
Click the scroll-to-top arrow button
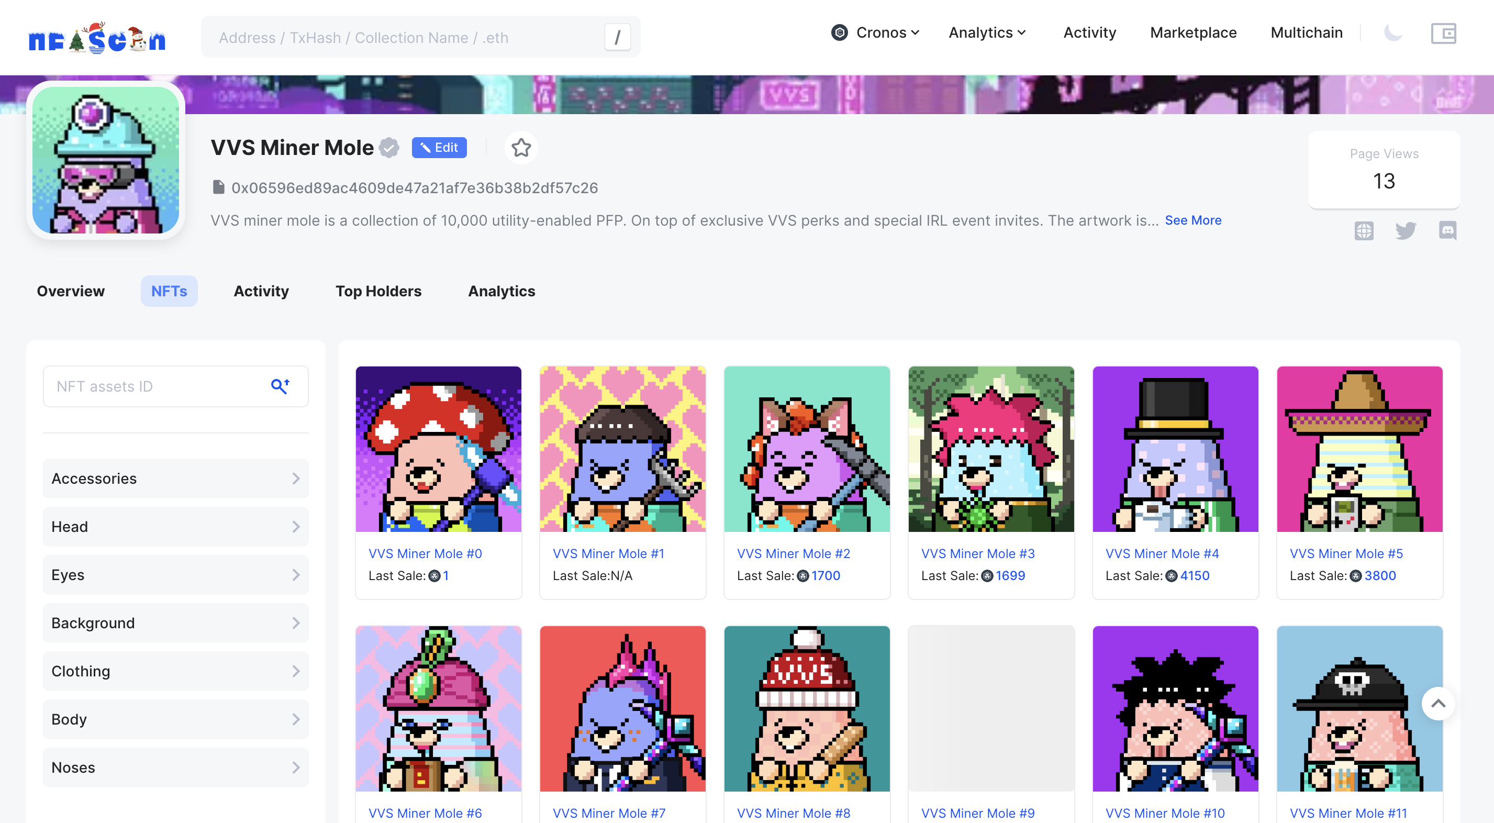[1438, 704]
